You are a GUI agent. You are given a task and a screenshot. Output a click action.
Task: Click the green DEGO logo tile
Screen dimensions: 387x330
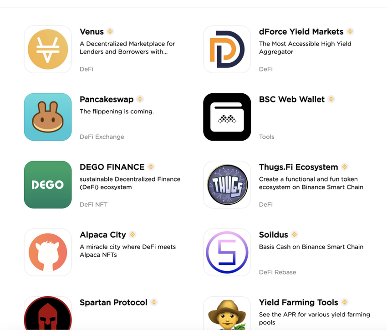click(x=48, y=185)
